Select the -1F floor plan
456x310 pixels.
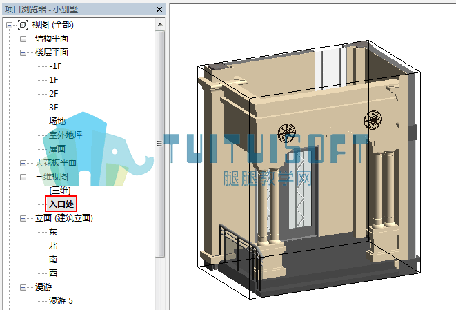tap(55, 66)
